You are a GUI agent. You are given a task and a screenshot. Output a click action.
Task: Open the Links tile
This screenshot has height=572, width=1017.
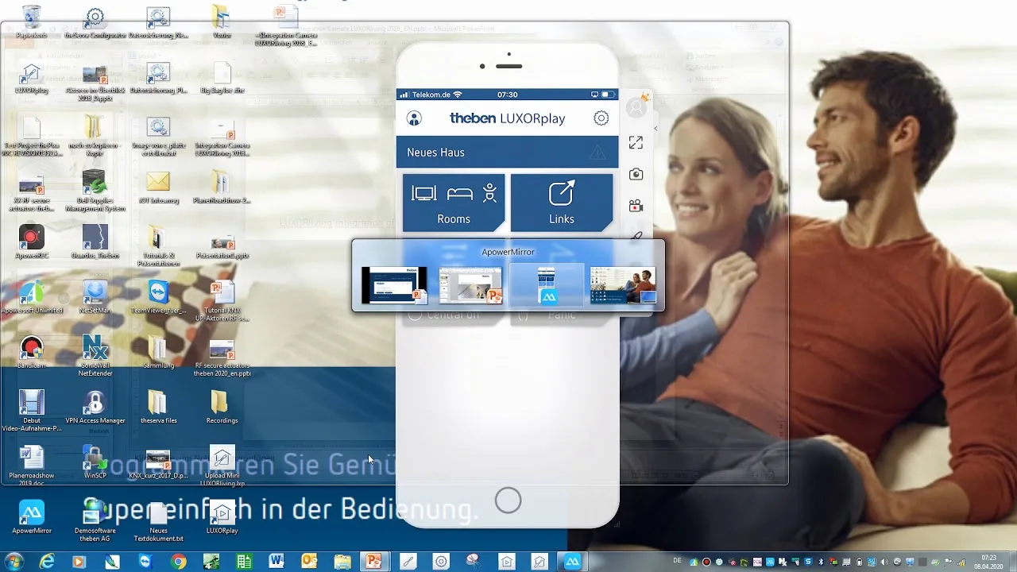click(562, 203)
